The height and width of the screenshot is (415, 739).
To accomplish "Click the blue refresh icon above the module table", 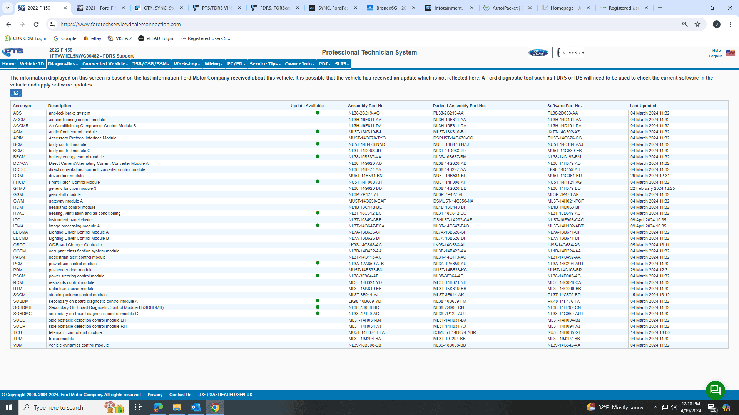I will click(x=16, y=93).
